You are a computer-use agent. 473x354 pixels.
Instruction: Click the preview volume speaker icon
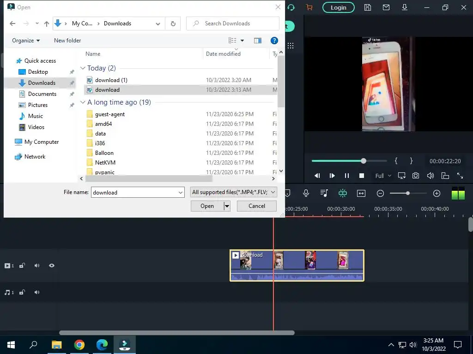(431, 176)
